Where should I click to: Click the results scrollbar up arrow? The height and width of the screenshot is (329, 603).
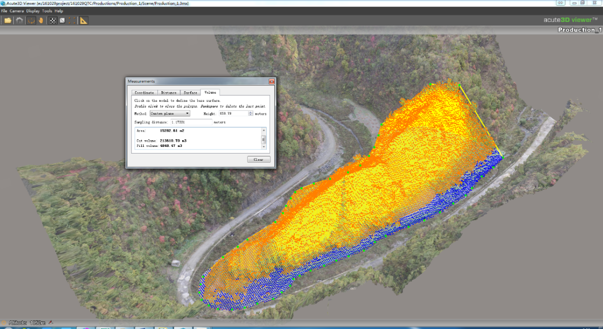click(264, 131)
